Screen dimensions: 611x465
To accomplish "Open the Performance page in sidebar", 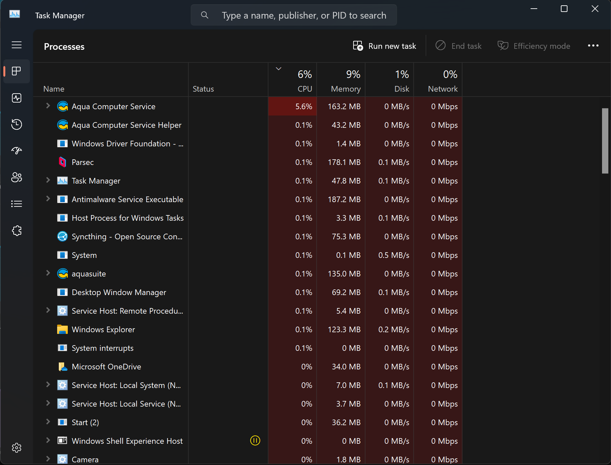I will pos(17,98).
